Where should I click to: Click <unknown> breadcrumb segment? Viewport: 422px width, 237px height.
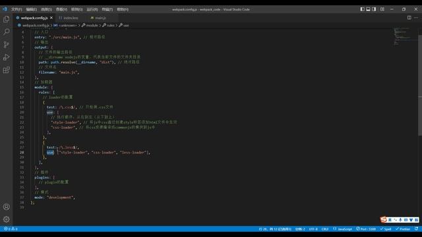tap(67, 25)
